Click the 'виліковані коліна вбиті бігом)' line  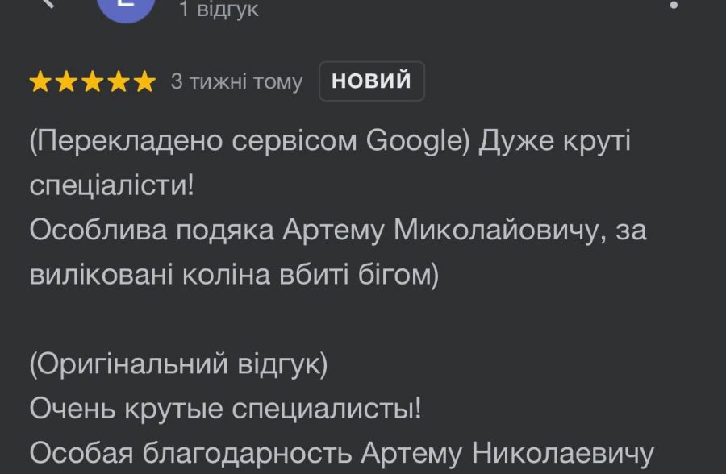click(x=234, y=274)
